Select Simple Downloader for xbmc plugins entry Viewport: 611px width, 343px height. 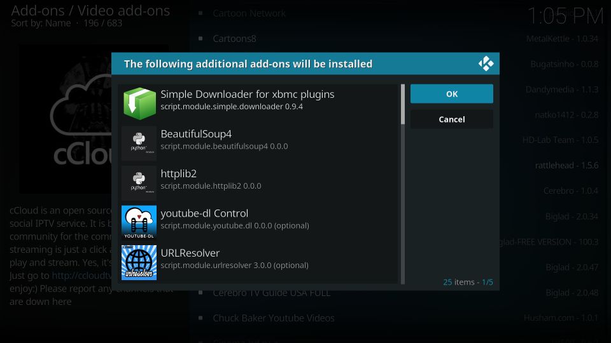[x=259, y=104]
